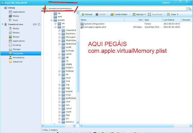Select the keybags folder in tree
This screenshot has height=133, width=193.
tap(68, 71)
